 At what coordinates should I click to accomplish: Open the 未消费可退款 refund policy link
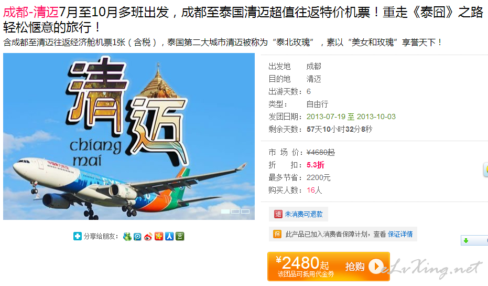[304, 214]
